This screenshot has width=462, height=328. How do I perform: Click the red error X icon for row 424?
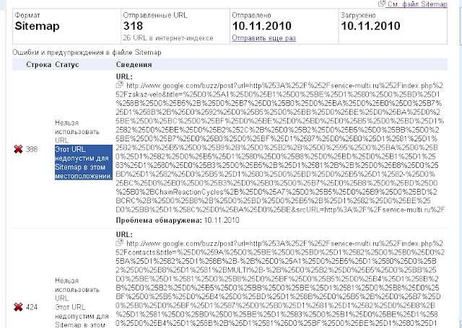(x=18, y=307)
